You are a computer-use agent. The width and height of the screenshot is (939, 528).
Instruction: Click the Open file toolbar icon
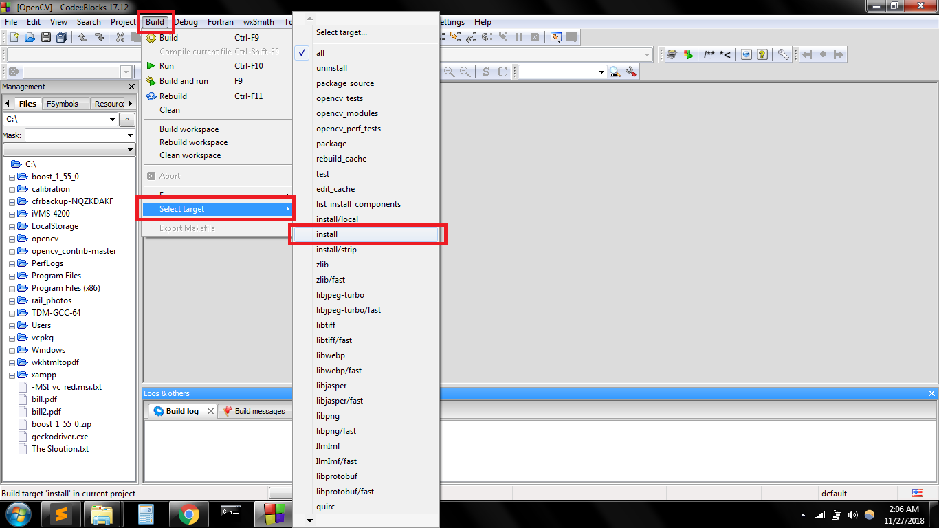[x=30, y=37]
